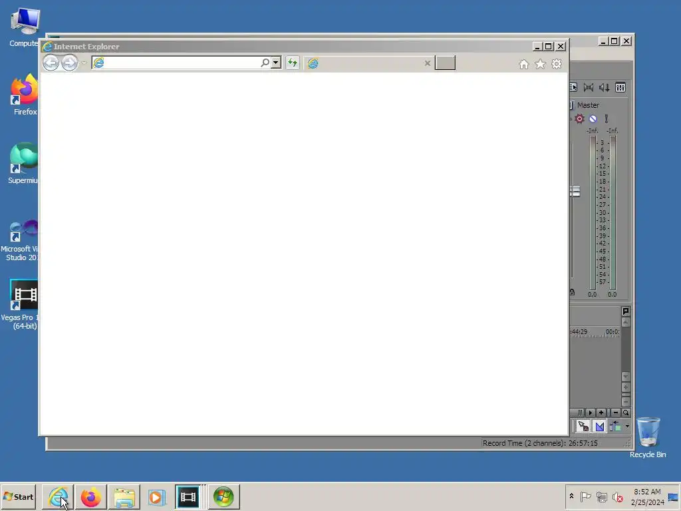Open Master bus FX in Vegas

click(x=579, y=118)
